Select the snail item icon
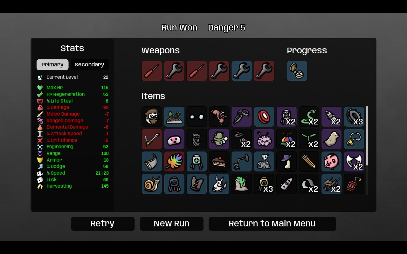This screenshot has height=254, width=407. pyautogui.click(x=152, y=184)
